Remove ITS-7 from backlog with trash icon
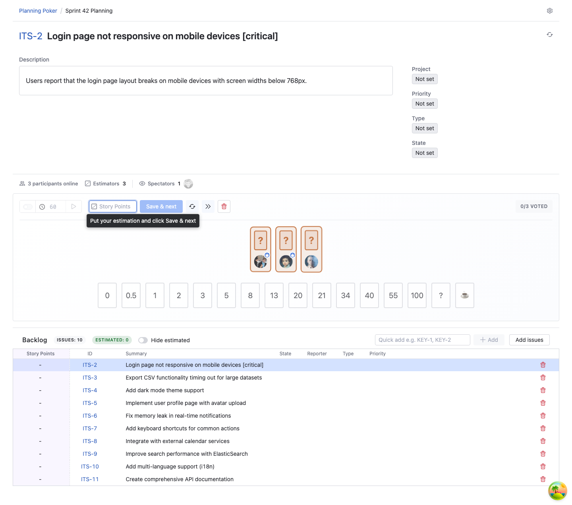Image resolution: width=572 pixels, height=505 pixels. point(543,428)
